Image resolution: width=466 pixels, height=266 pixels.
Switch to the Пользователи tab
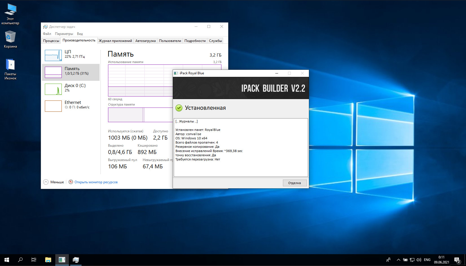click(170, 41)
